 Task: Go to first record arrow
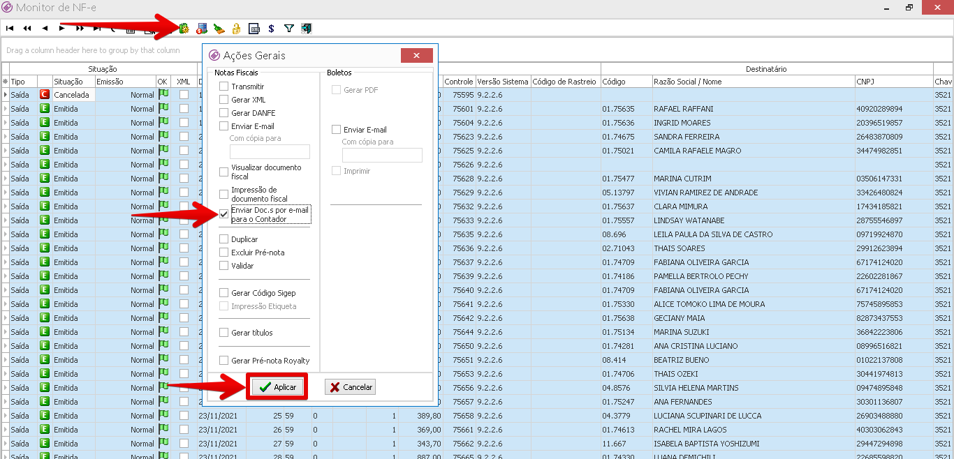[x=10, y=29]
